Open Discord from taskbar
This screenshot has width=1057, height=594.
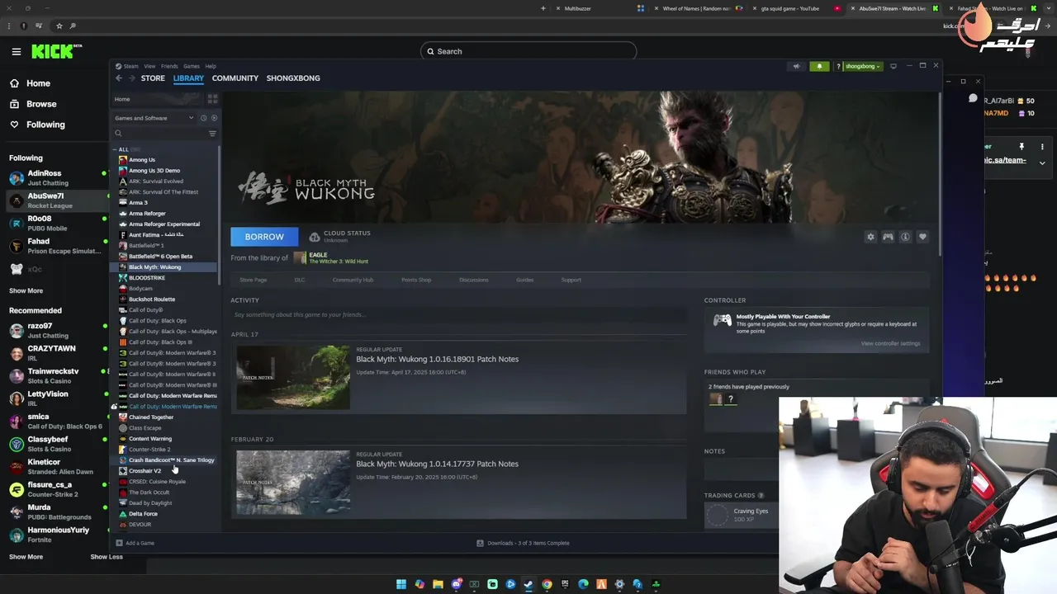pos(456,584)
